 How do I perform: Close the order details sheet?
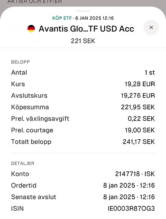coord(151,28)
